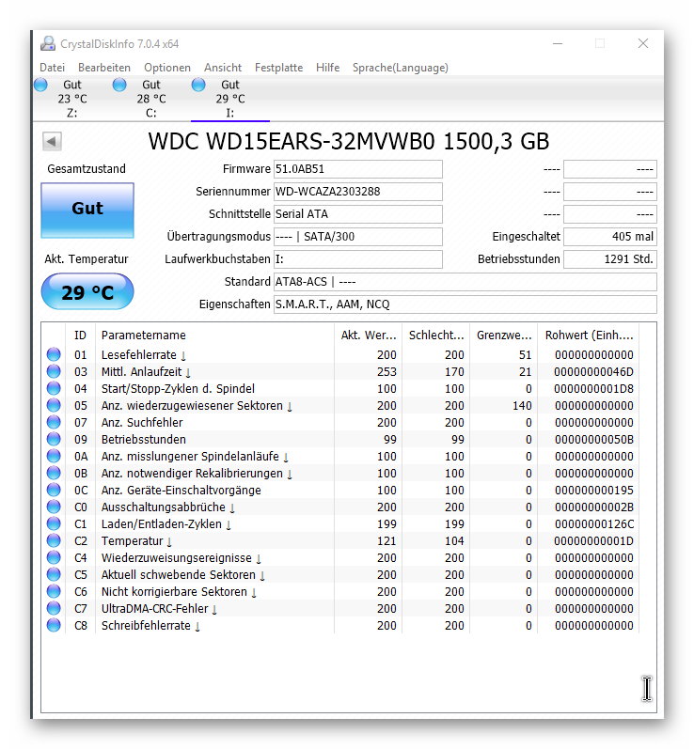The image size is (694, 749).
Task: Open the Festplatte menu
Action: (278, 68)
